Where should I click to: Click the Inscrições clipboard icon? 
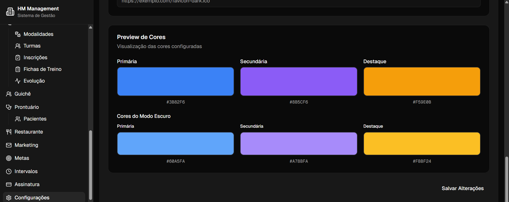pos(18,58)
